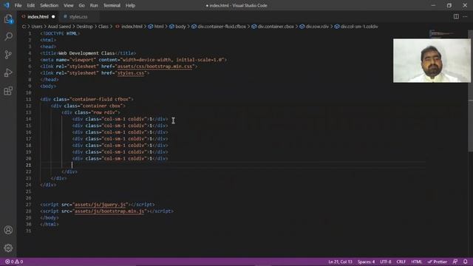Viewport: 473px width, 266px height.
Task: Open the Accounts menu icon
Action: click(8, 230)
